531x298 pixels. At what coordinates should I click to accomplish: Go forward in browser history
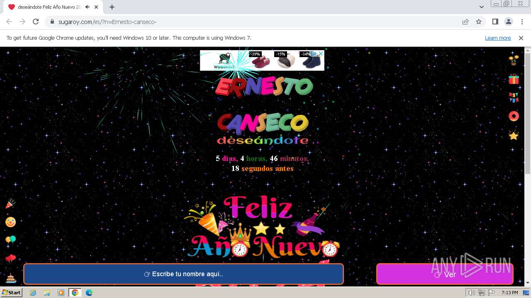[x=22, y=22]
